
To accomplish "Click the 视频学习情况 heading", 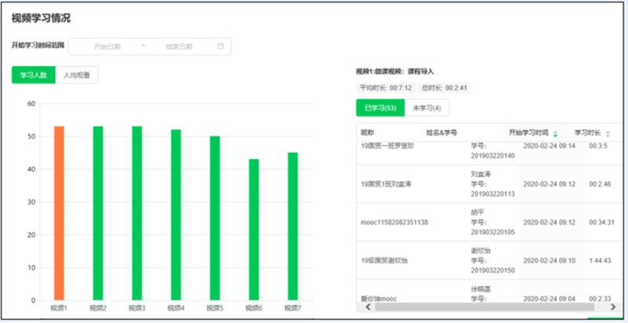I will (x=42, y=18).
